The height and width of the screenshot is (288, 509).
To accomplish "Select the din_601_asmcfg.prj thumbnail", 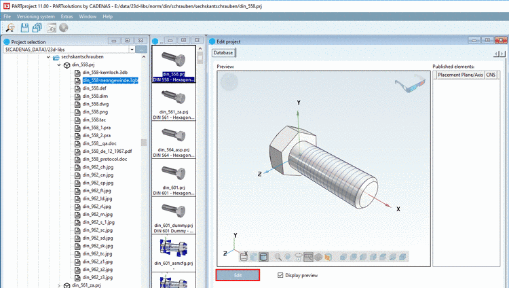I will pos(174,253).
